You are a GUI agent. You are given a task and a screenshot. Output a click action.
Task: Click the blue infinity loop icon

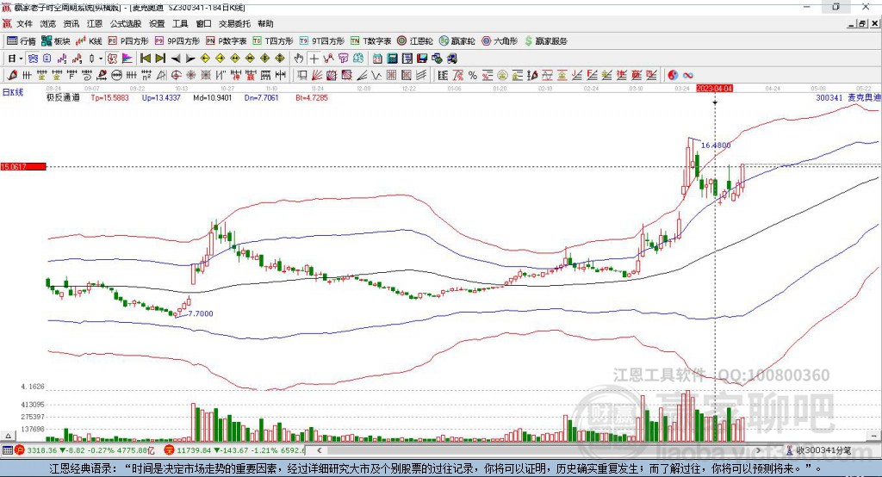(x=688, y=75)
